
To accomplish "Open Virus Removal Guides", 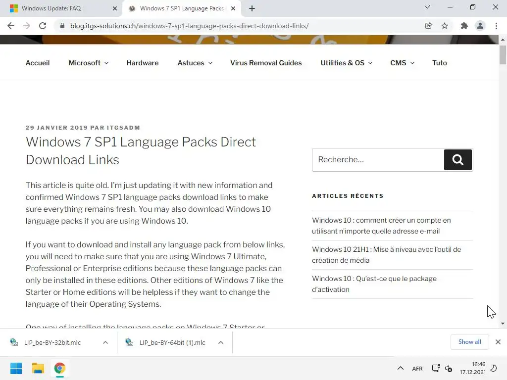I will [266, 63].
